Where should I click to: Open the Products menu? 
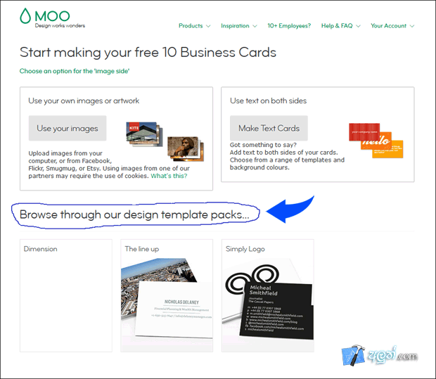(x=191, y=26)
